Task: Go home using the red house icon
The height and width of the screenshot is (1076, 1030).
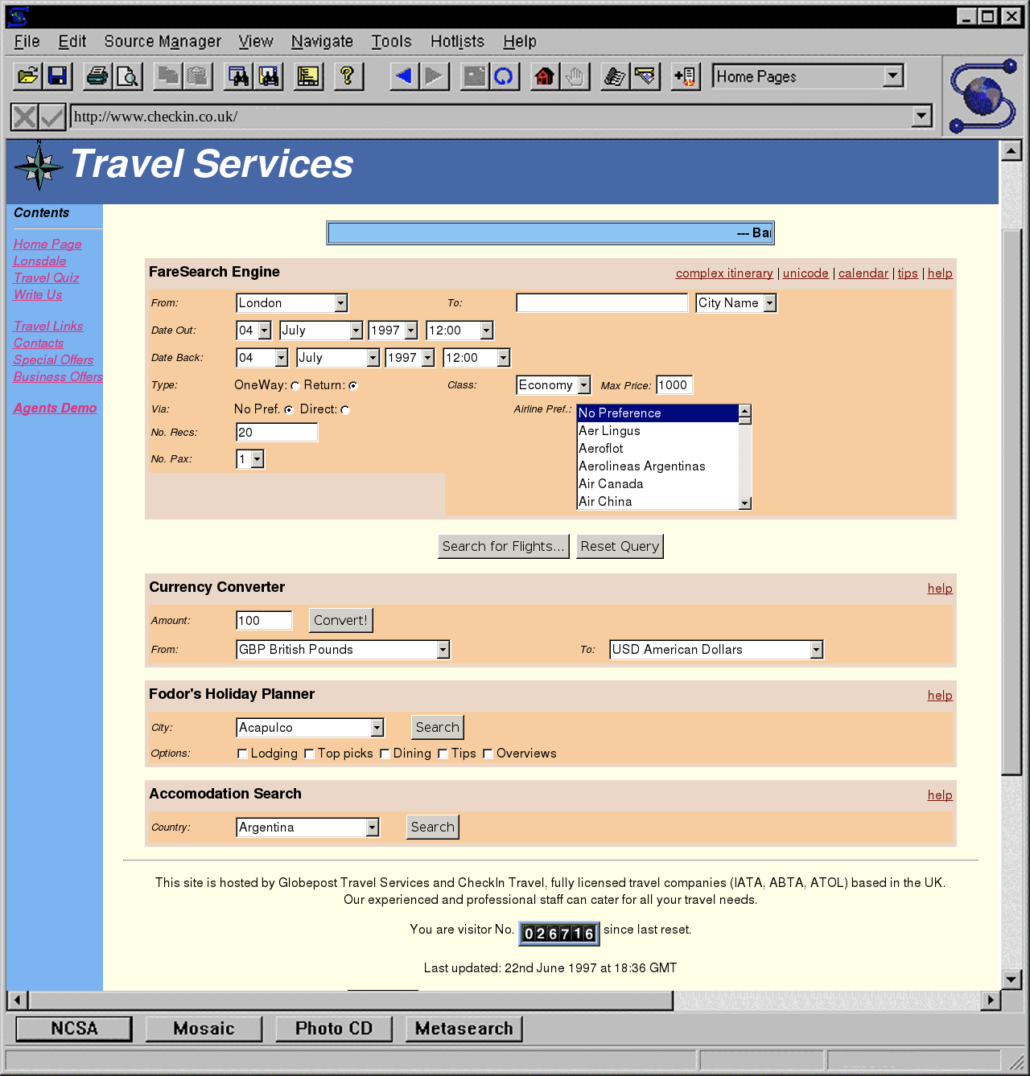Action: click(545, 76)
